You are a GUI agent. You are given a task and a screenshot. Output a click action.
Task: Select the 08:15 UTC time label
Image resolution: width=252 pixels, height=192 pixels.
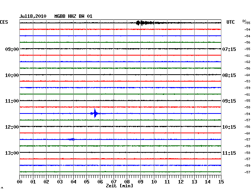[x=229, y=75]
